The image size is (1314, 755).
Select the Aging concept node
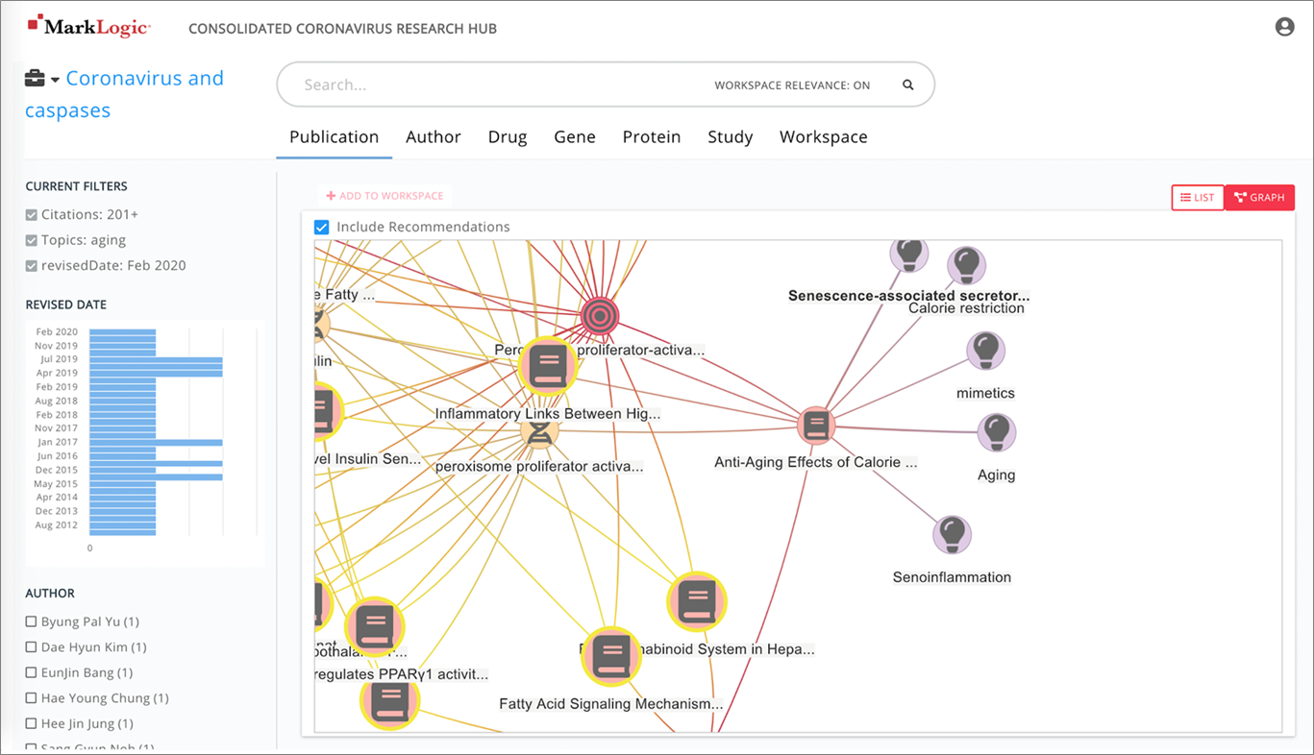(997, 432)
